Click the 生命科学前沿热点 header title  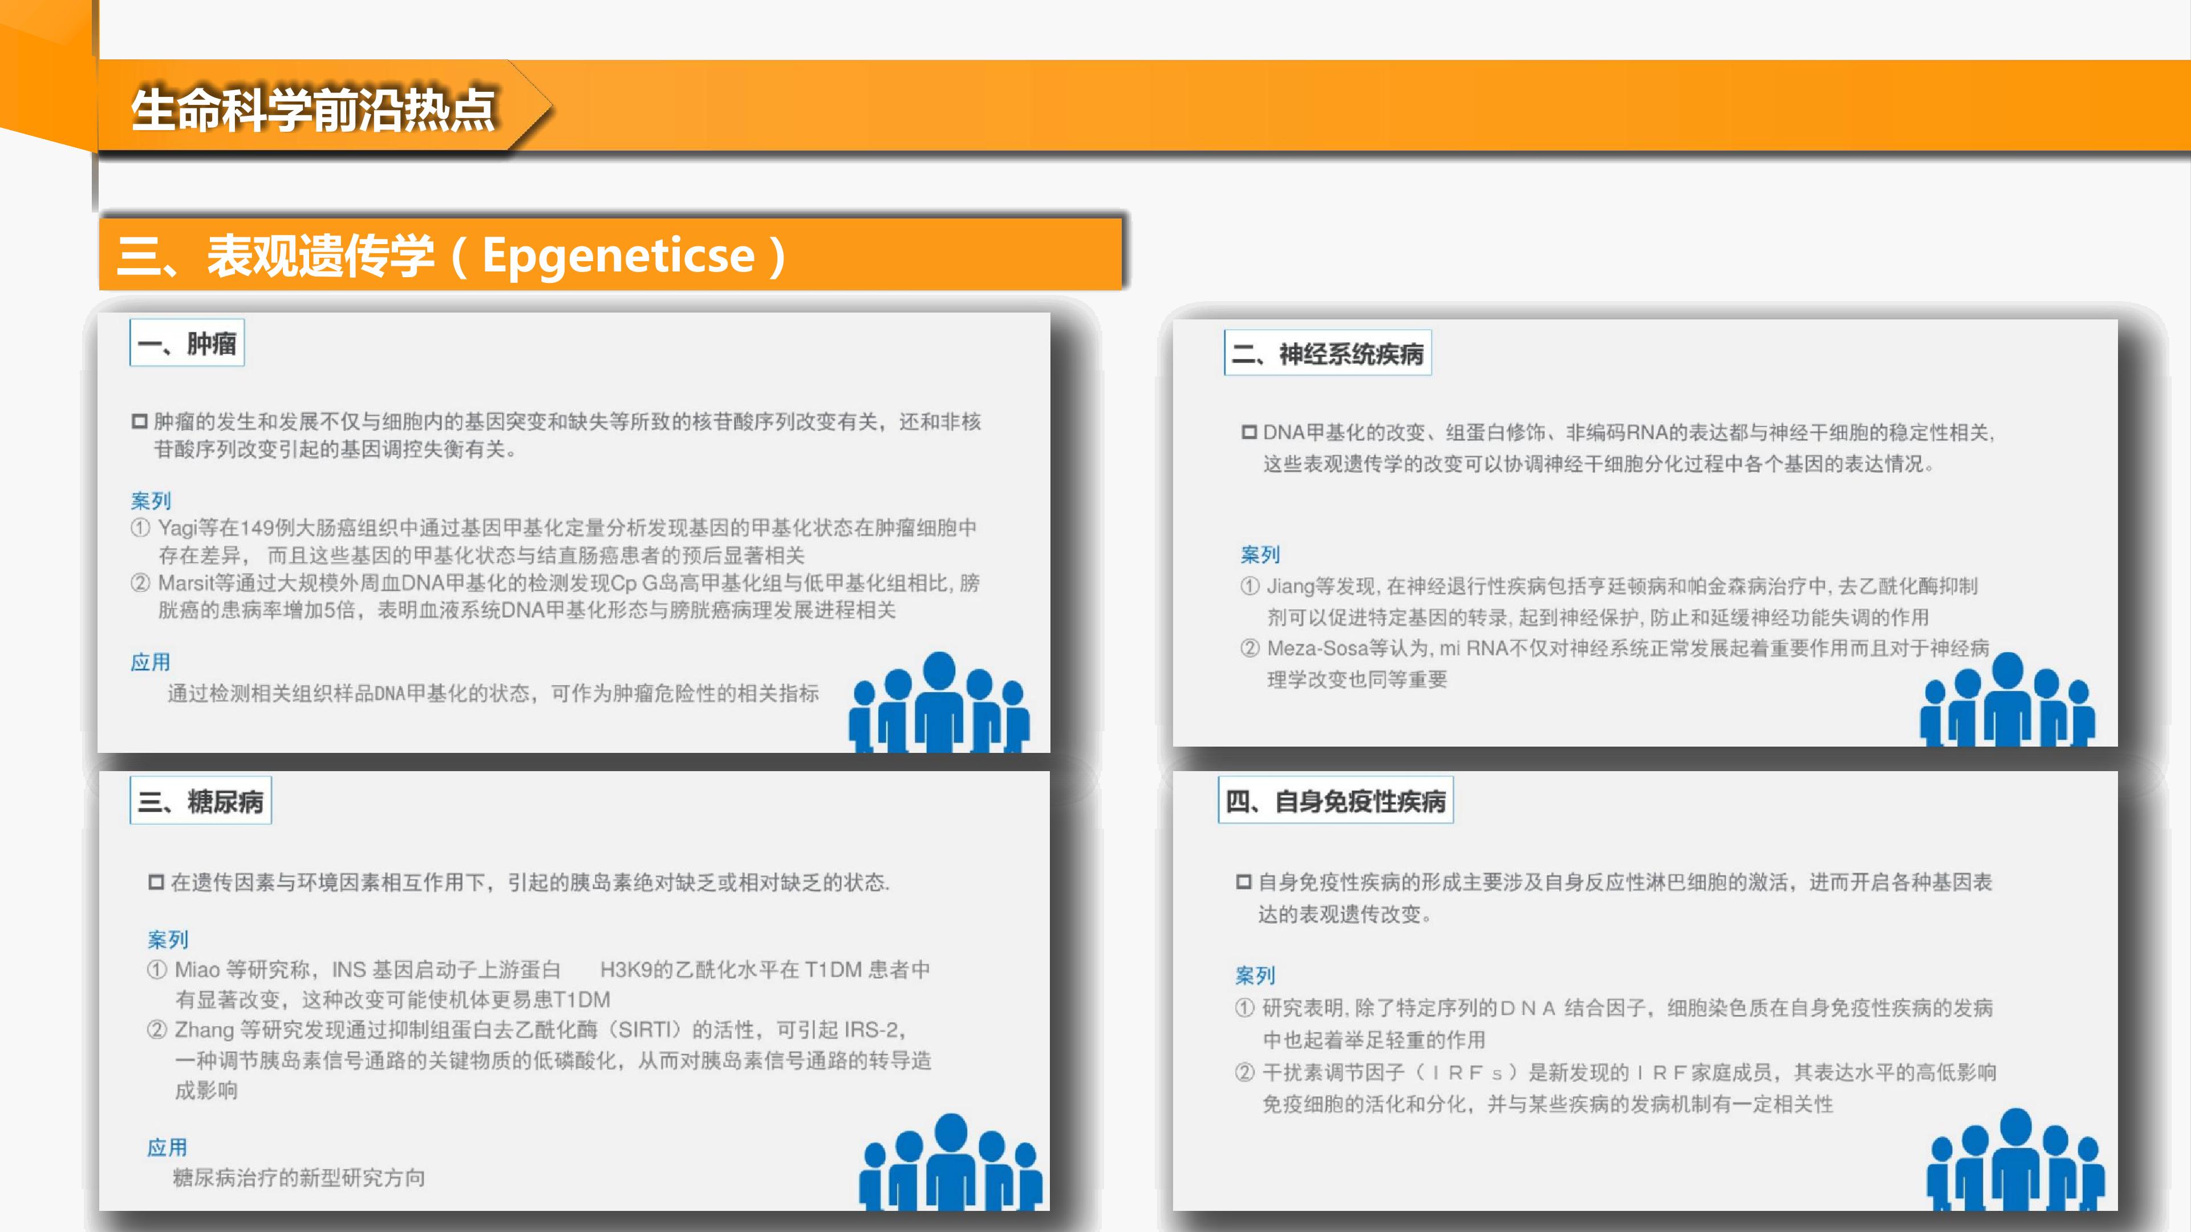313,109
